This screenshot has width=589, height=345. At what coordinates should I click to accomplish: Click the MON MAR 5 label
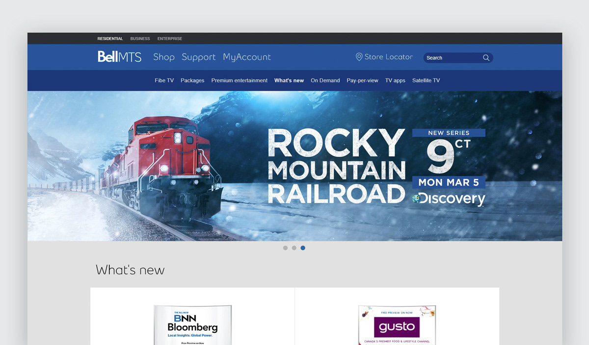(449, 182)
